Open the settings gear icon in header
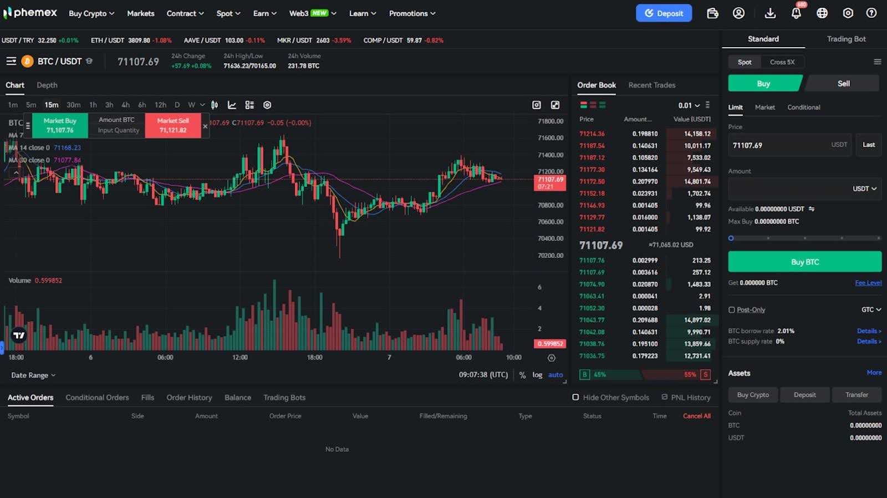 click(848, 13)
